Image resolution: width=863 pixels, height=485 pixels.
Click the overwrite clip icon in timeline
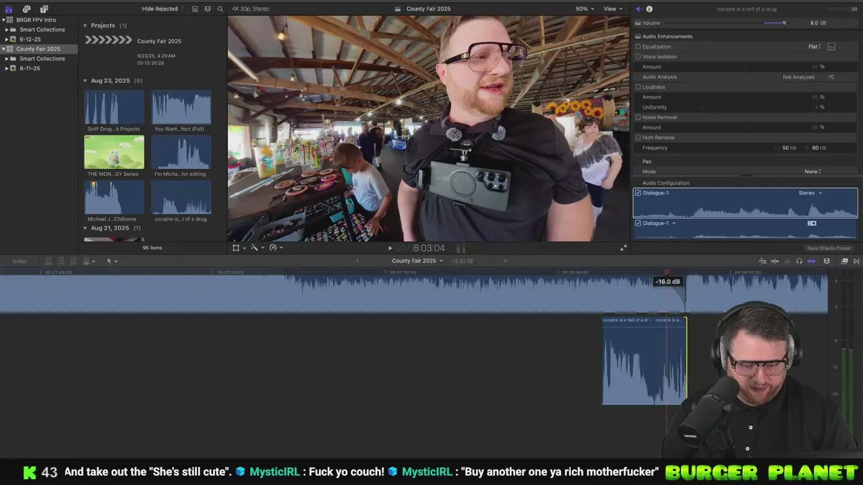pyautogui.click(x=88, y=261)
